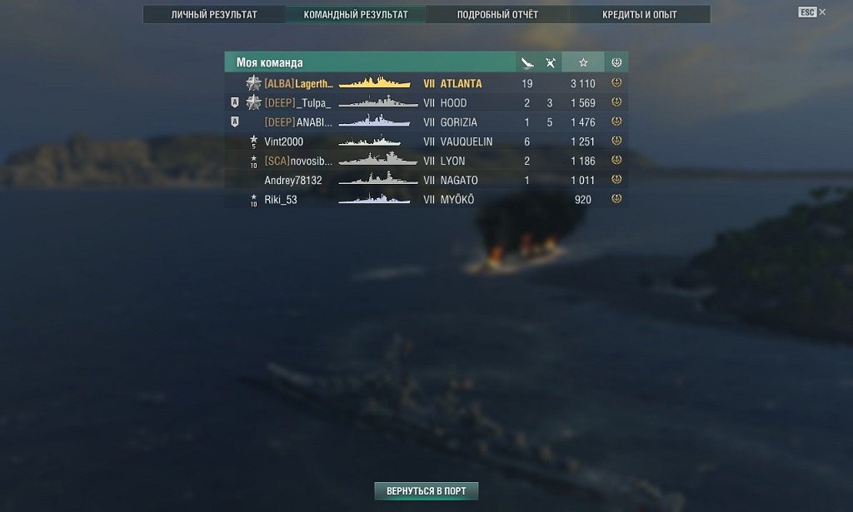853x512 pixels.
Task: Click the Atlanta ship silhouette
Action: click(375, 82)
